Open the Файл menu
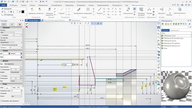192x108 pixels. click(x=3, y=5)
